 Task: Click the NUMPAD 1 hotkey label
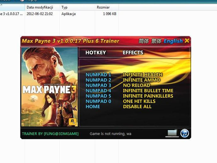[98, 75]
